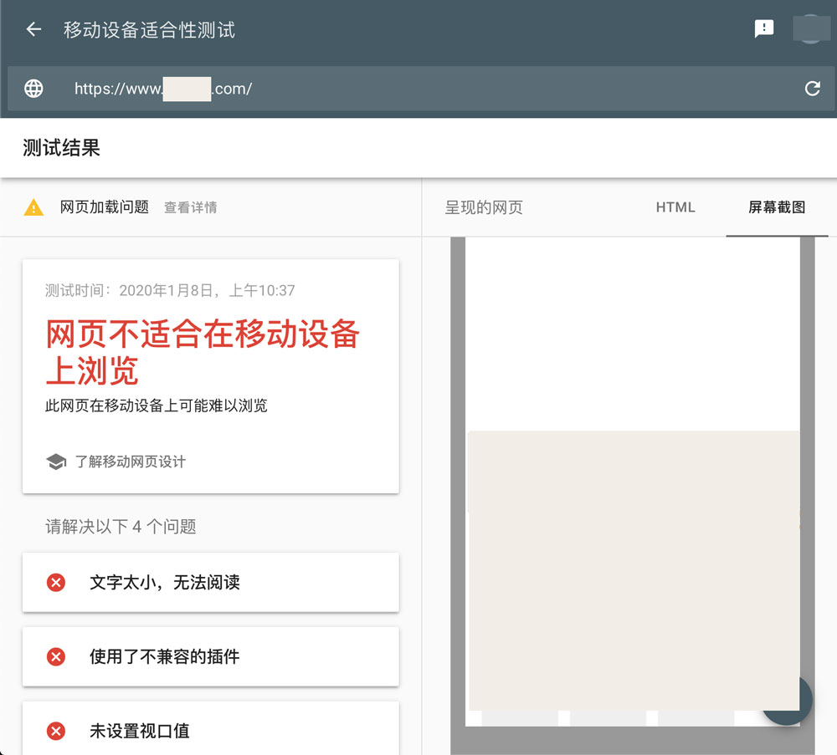Screen dimensions: 837x755
Task: Click the user avatar in the top-right corner
Action: 811,29
